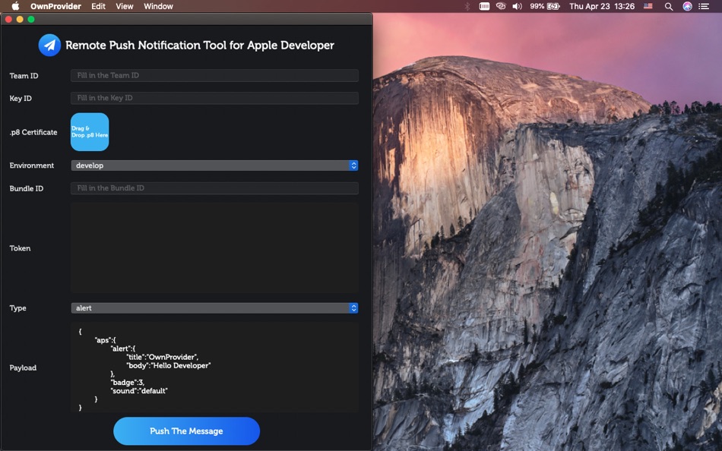Click the 99% battery percentage text
The image size is (722, 451).
pyautogui.click(x=537, y=6)
